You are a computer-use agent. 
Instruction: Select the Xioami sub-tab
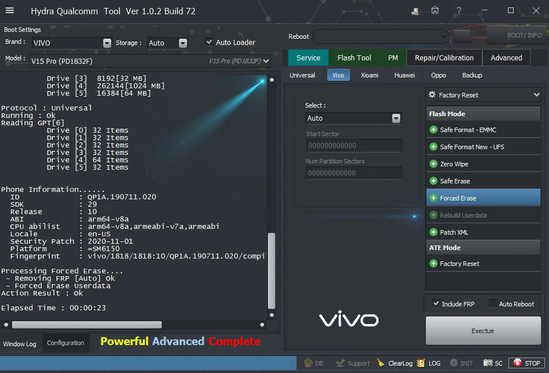click(370, 75)
